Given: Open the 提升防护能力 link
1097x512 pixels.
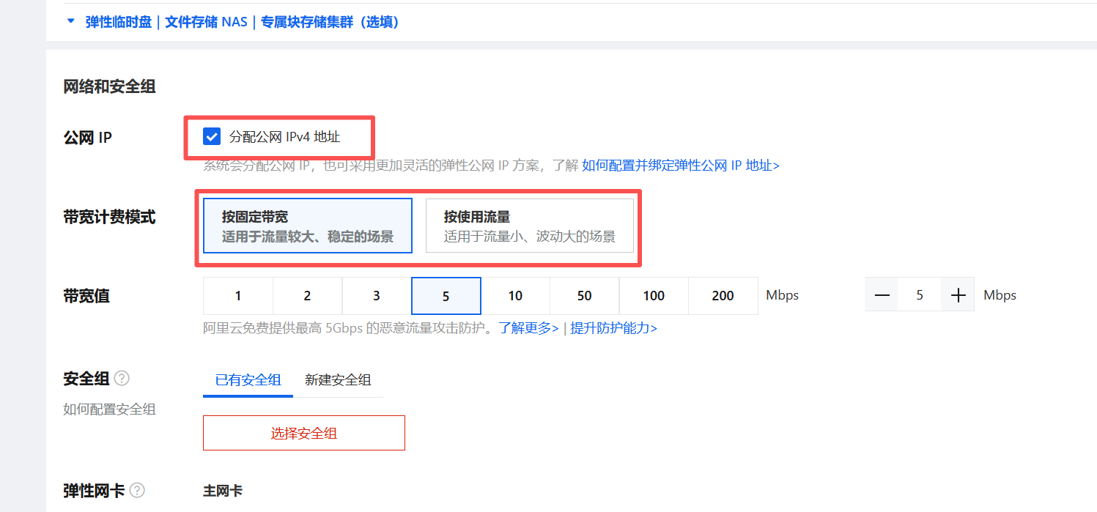Looking at the screenshot, I should [613, 328].
